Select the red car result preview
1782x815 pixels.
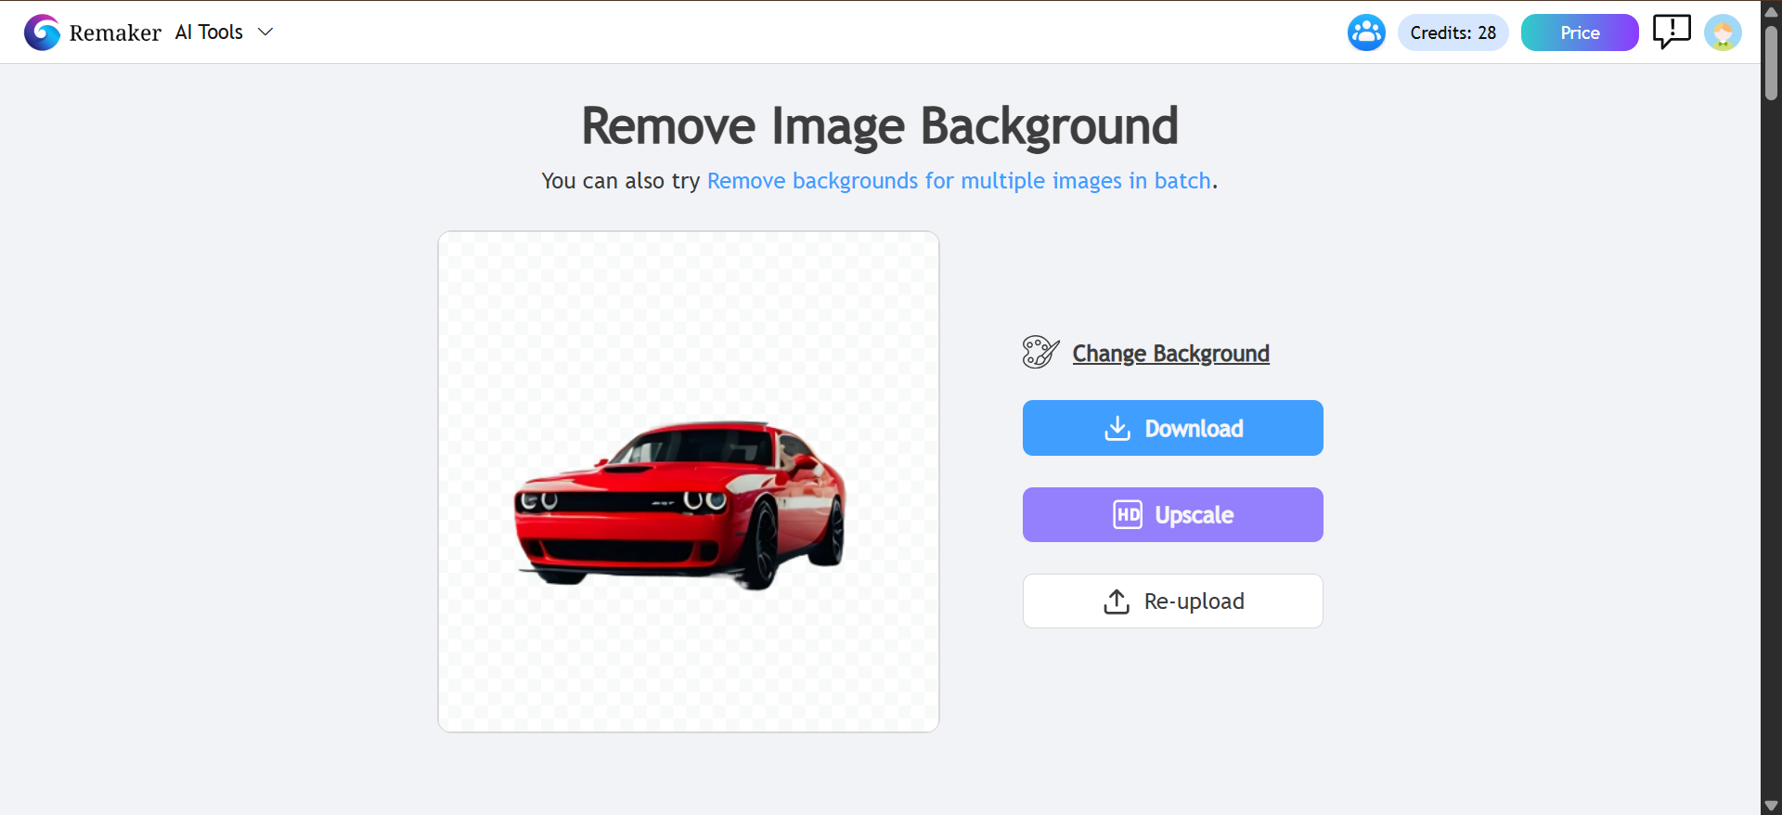[689, 482]
